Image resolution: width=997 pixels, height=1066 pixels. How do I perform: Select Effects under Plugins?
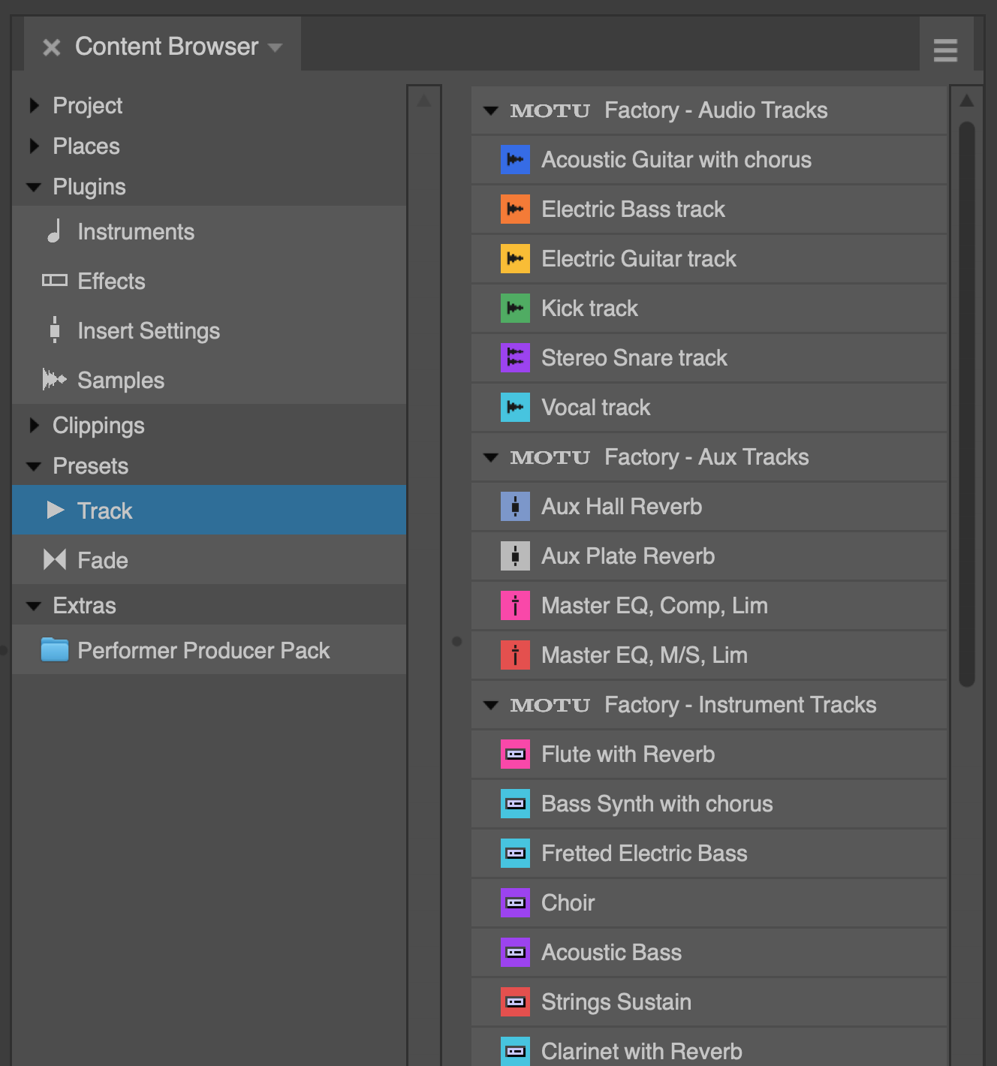pyautogui.click(x=209, y=281)
